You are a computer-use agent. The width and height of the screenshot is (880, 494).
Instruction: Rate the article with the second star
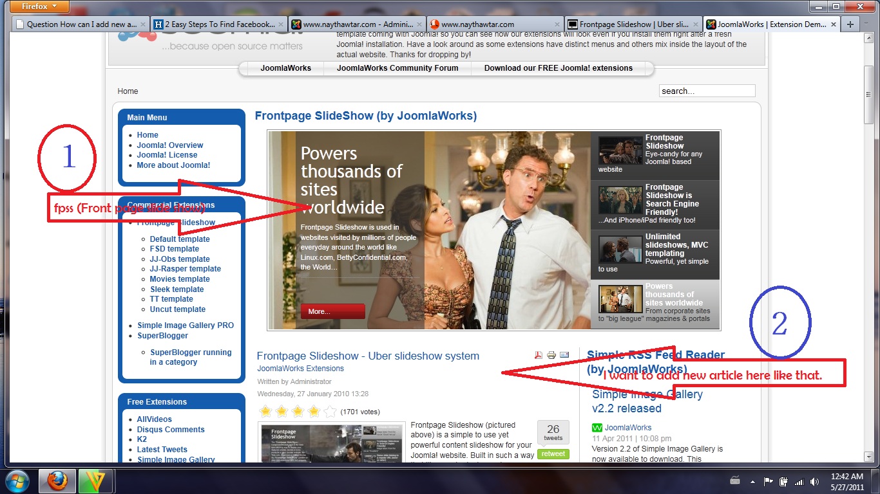tap(281, 412)
